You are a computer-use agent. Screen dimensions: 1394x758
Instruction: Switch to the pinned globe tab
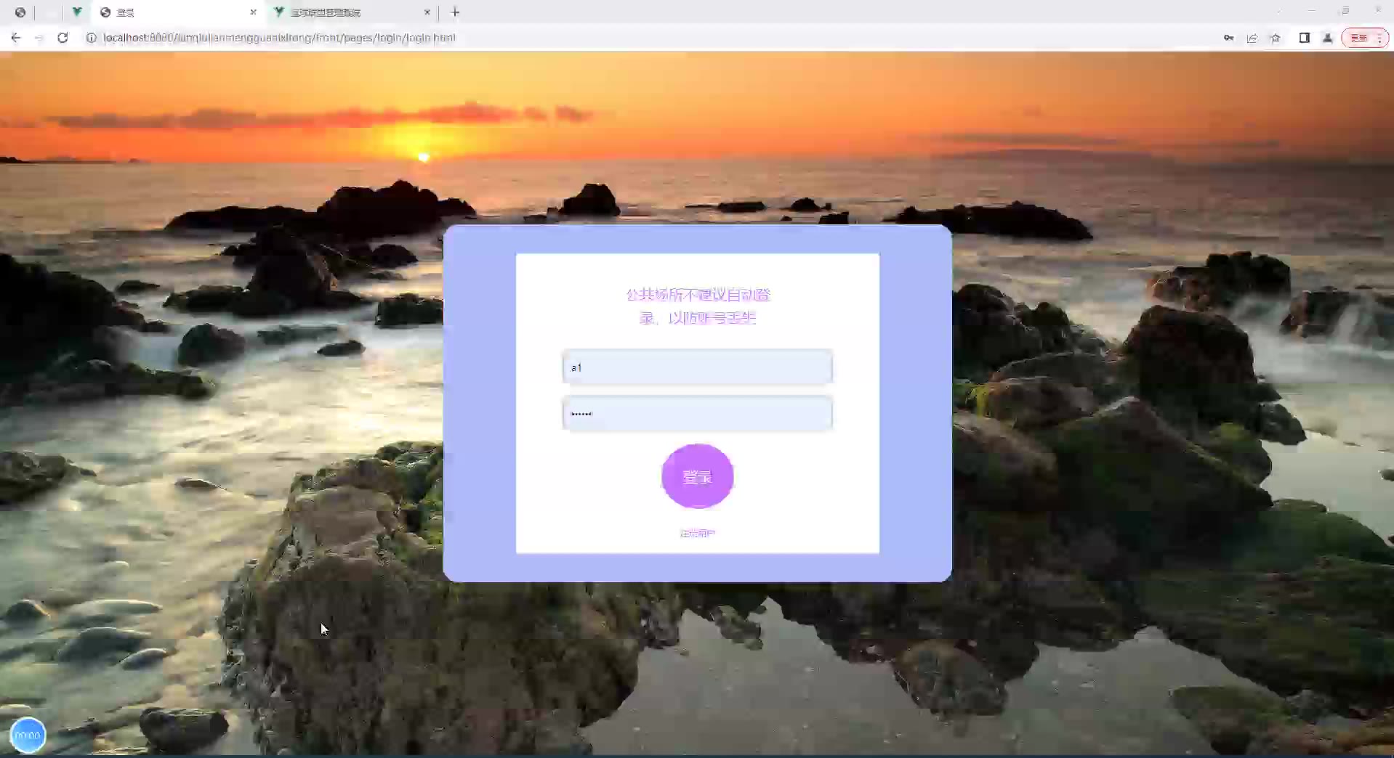pyautogui.click(x=20, y=12)
